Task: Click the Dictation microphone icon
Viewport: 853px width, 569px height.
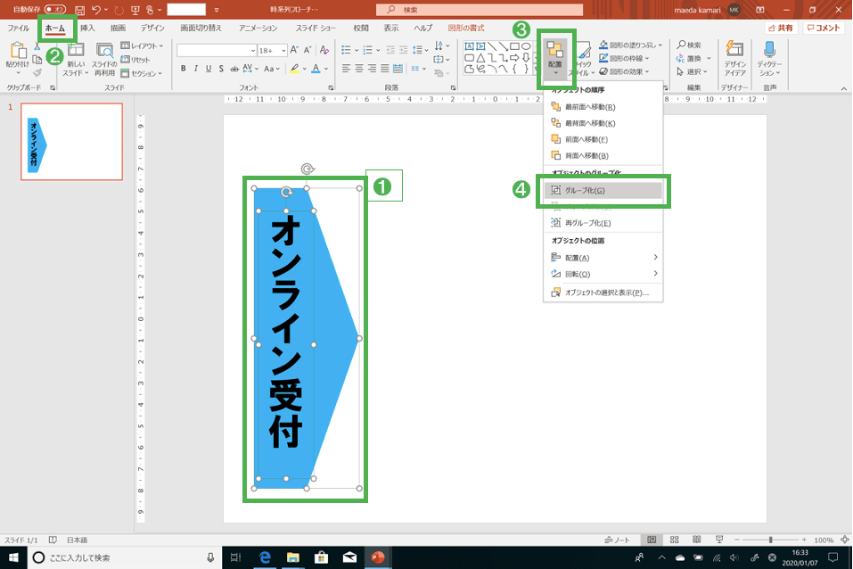Action: coord(769,50)
